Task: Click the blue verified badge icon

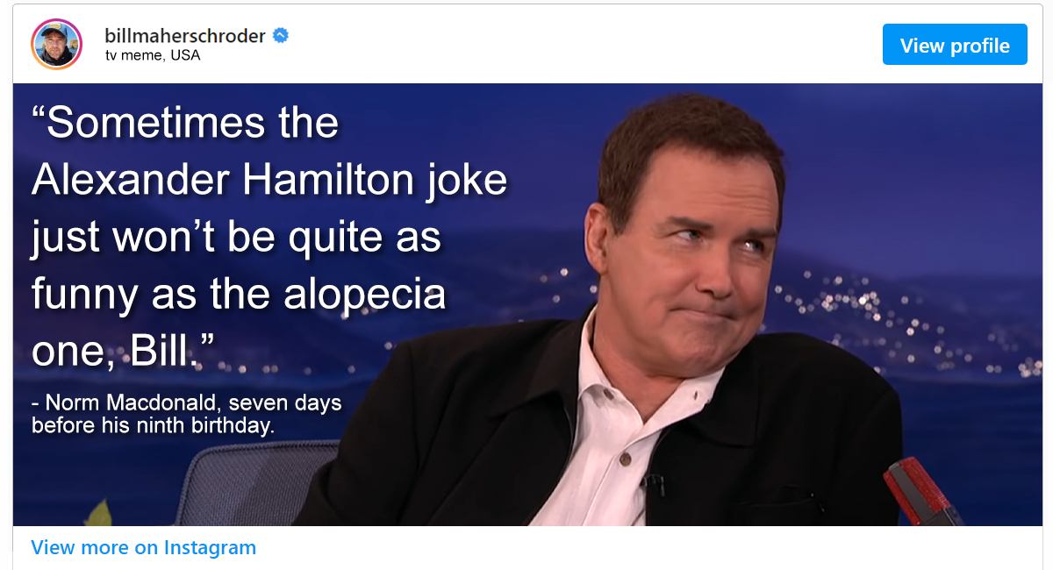Action: (x=280, y=36)
